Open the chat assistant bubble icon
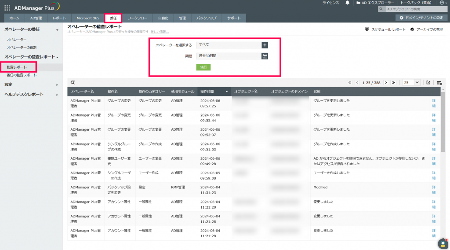This screenshot has width=450, height=250. (x=443, y=244)
